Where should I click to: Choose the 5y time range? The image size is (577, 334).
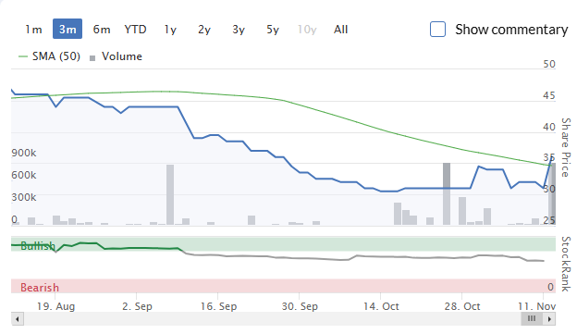click(273, 29)
